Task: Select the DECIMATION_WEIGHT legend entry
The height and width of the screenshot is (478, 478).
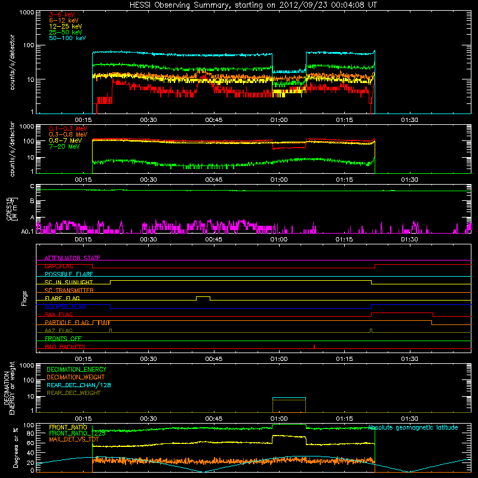Action: coord(76,377)
